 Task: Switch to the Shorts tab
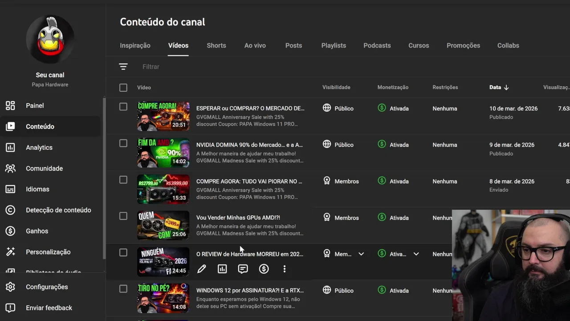[216, 45]
